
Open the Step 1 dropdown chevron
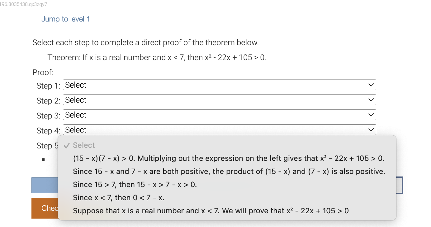(370, 85)
